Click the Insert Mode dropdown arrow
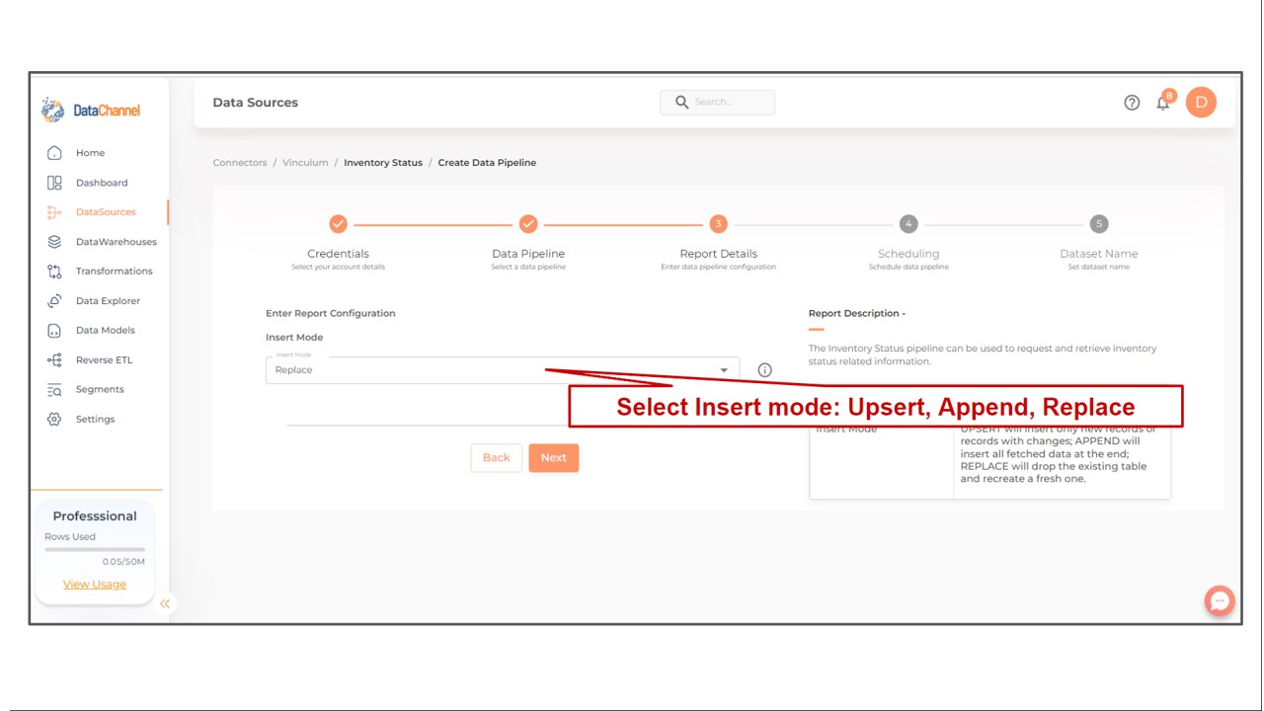Image resolution: width=1264 pixels, height=711 pixels. click(x=724, y=370)
